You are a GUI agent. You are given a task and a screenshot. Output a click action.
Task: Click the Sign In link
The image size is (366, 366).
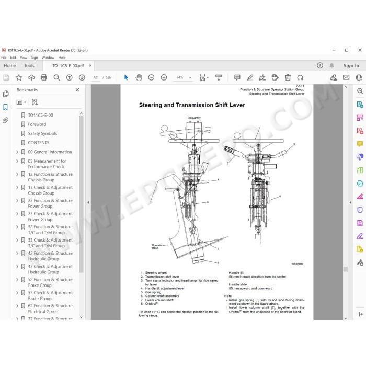[x=351, y=65]
